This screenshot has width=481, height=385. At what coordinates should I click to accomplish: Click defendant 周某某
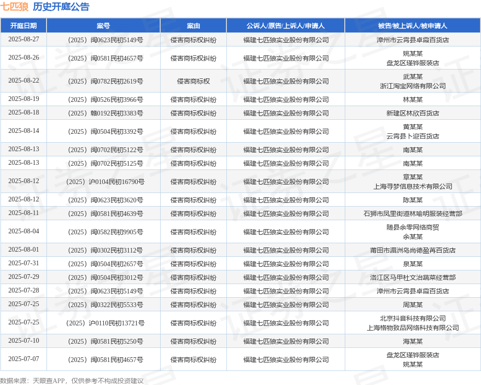(x=412, y=305)
